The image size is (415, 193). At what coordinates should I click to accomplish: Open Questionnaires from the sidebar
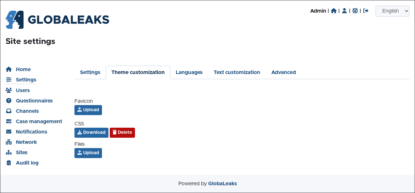pyautogui.click(x=34, y=101)
